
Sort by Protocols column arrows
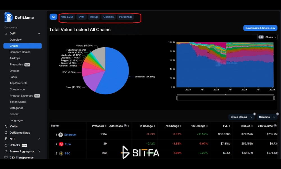pyautogui.click(x=106, y=126)
